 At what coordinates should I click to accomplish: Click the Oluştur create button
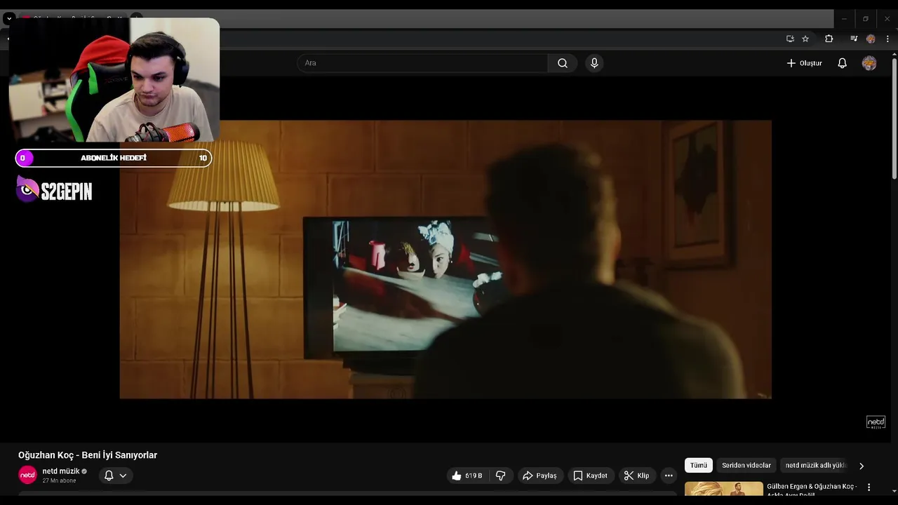pyautogui.click(x=804, y=63)
